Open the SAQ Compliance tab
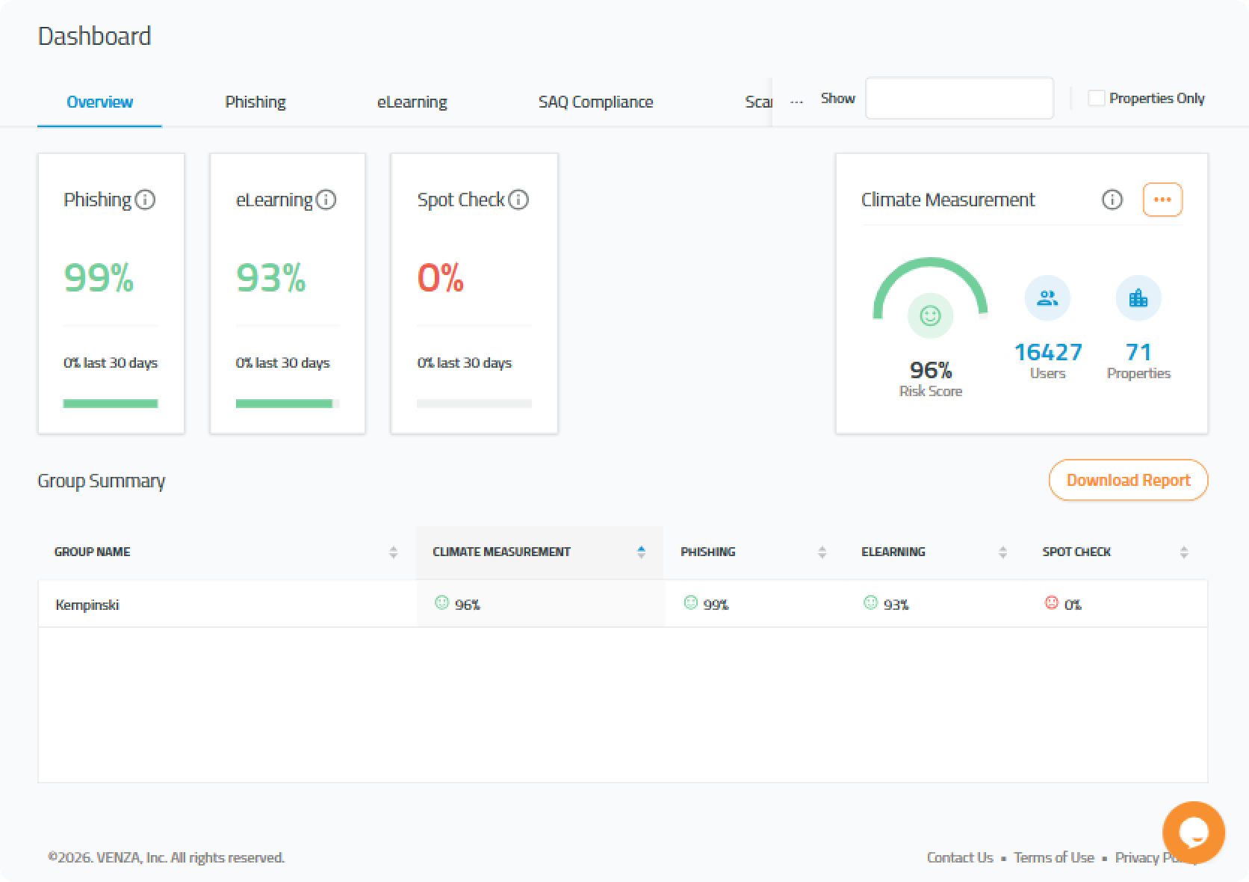Screen dimensions: 1249x882 [595, 102]
